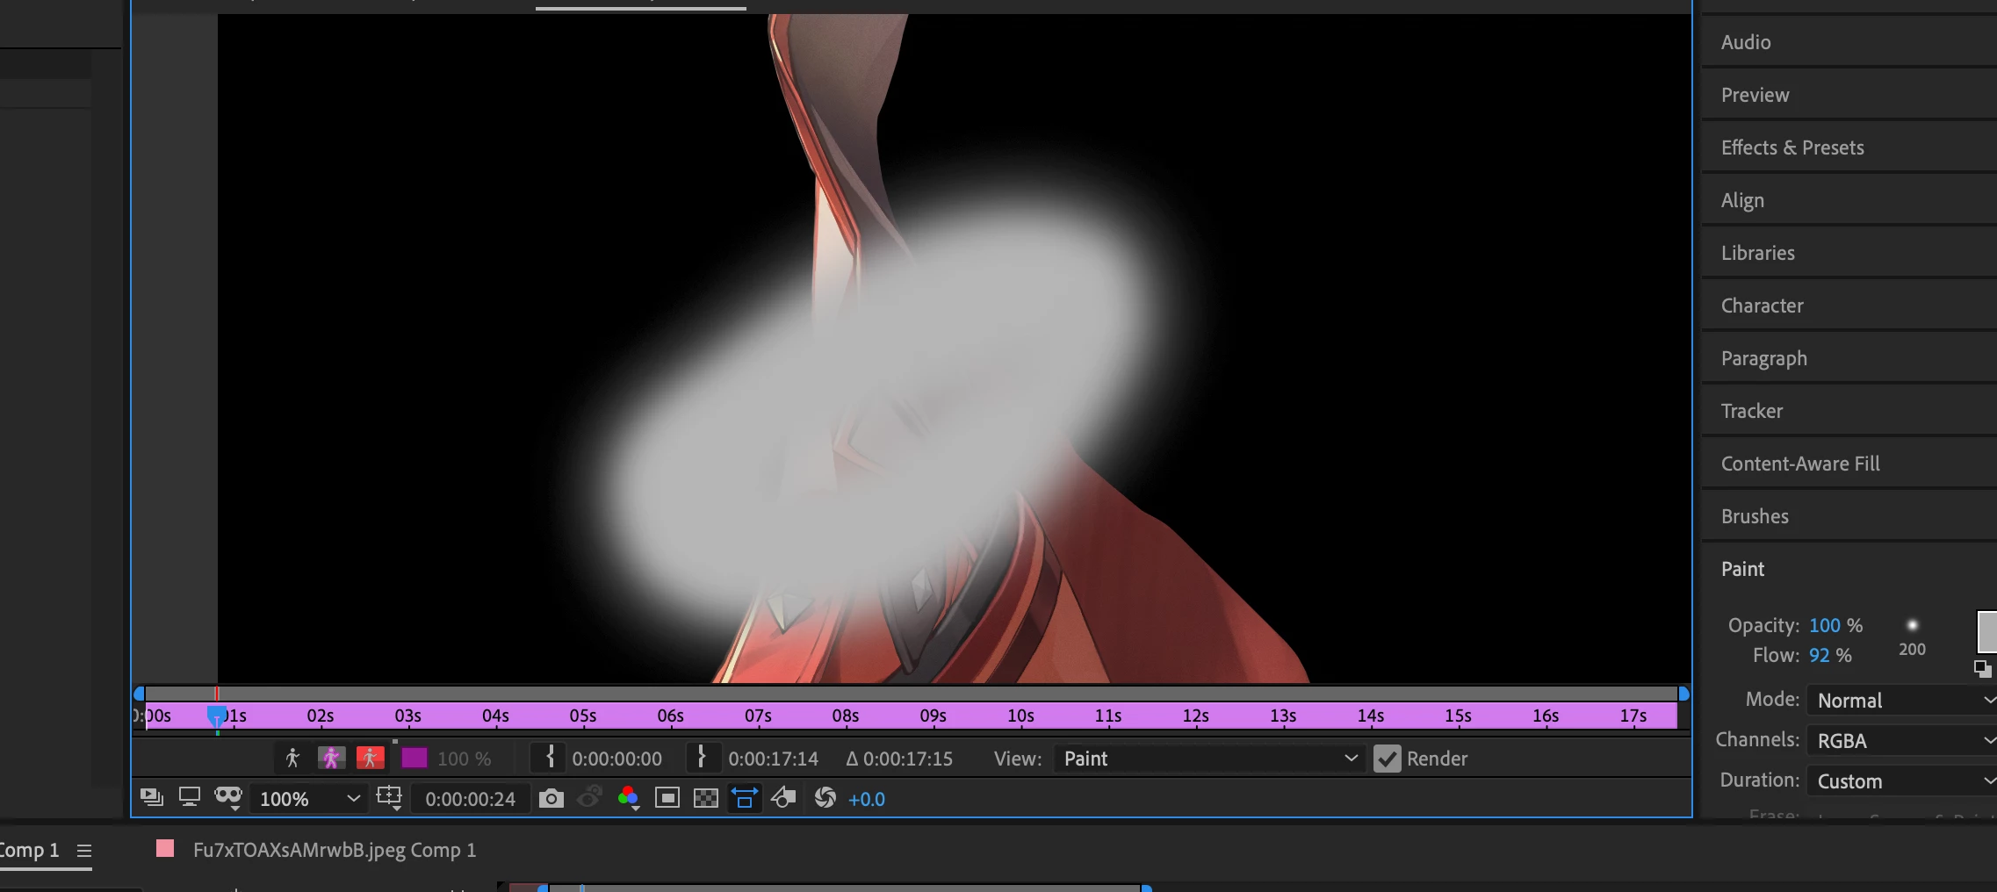Click the blue current-time indicator handle
Screen dimensions: 1997x892
[216, 715]
